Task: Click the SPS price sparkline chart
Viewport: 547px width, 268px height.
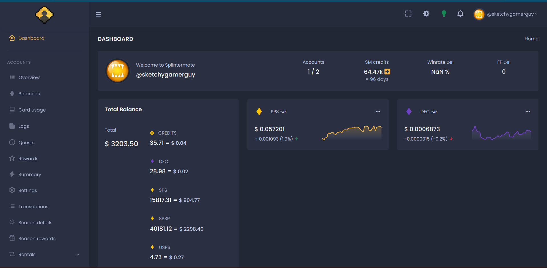Action: pos(352,133)
